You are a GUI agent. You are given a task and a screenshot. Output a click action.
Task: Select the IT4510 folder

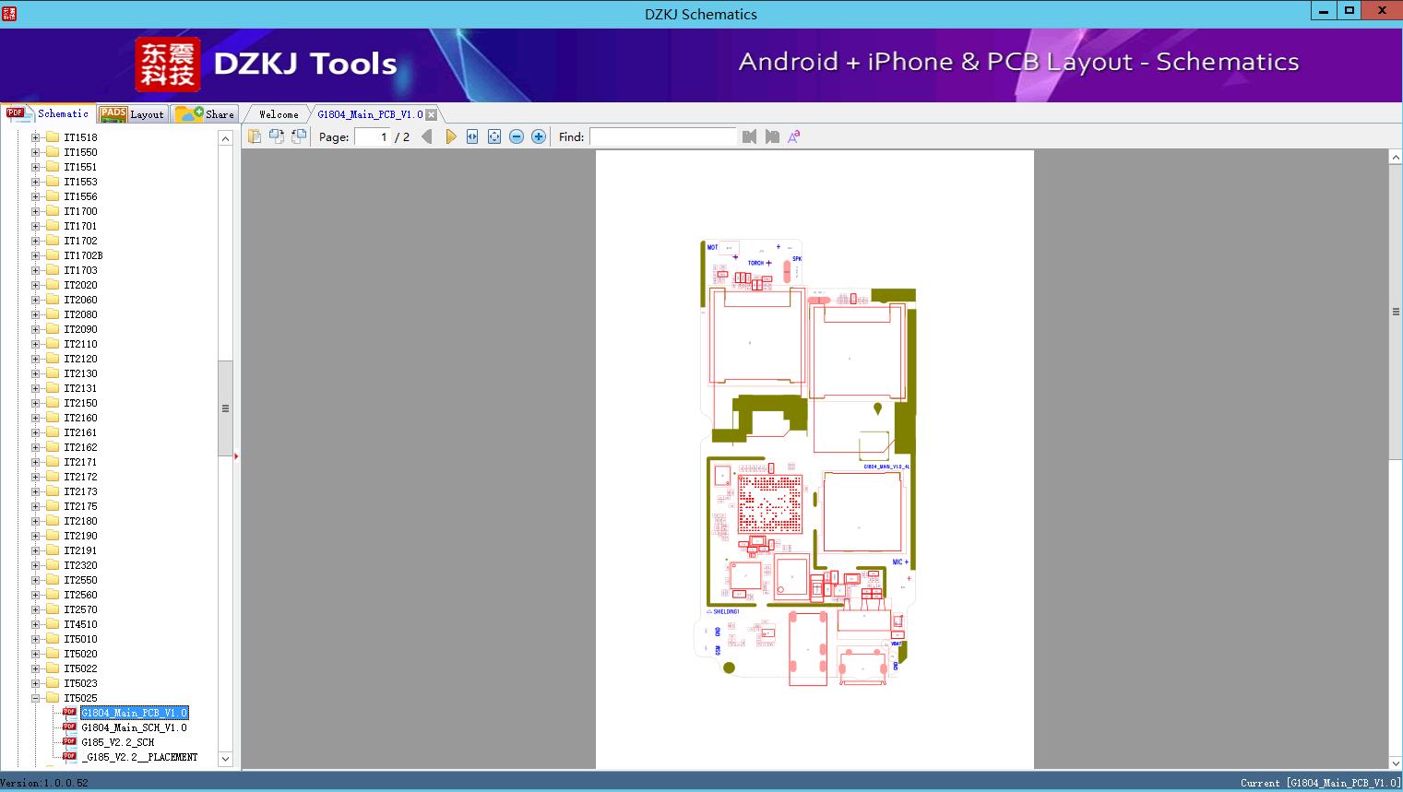click(80, 624)
